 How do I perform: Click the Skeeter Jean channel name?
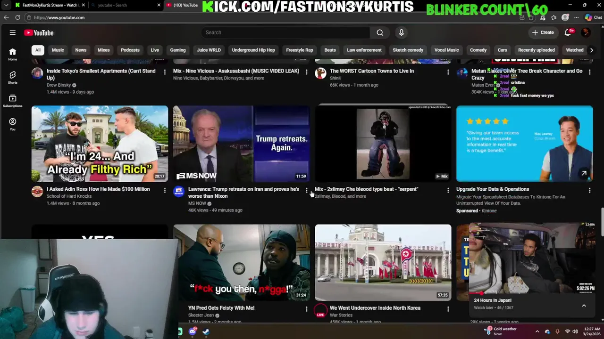click(x=201, y=315)
